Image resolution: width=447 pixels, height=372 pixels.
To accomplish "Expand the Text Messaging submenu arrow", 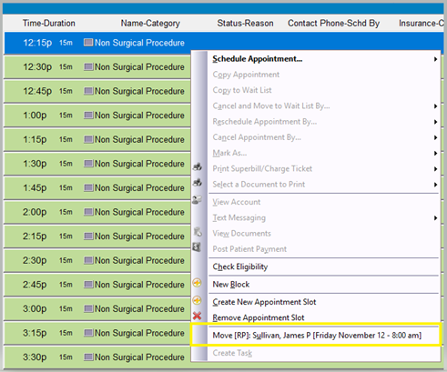I will (x=435, y=218).
